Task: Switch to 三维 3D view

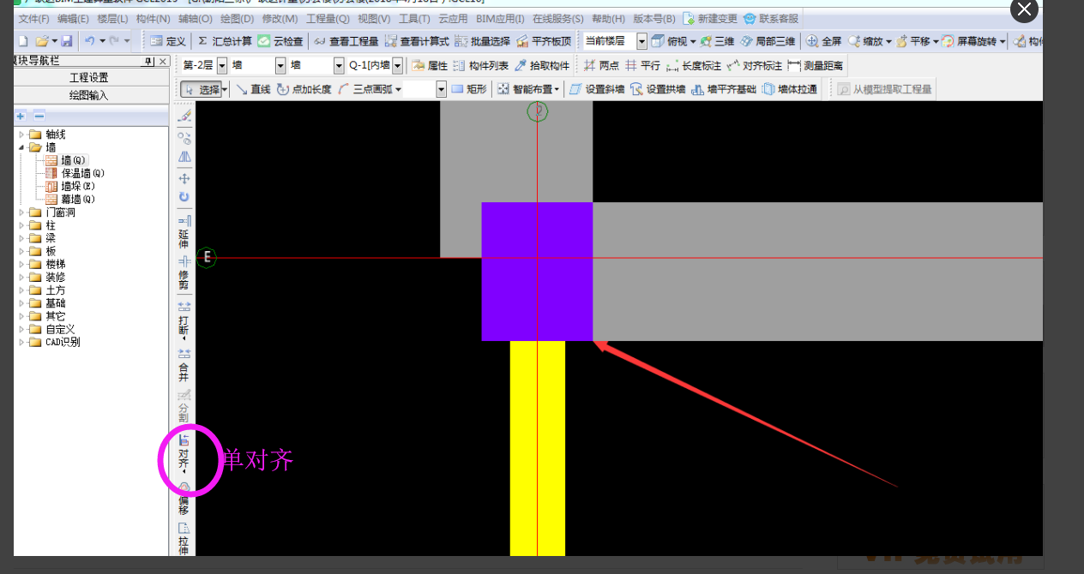Action: pyautogui.click(x=718, y=41)
